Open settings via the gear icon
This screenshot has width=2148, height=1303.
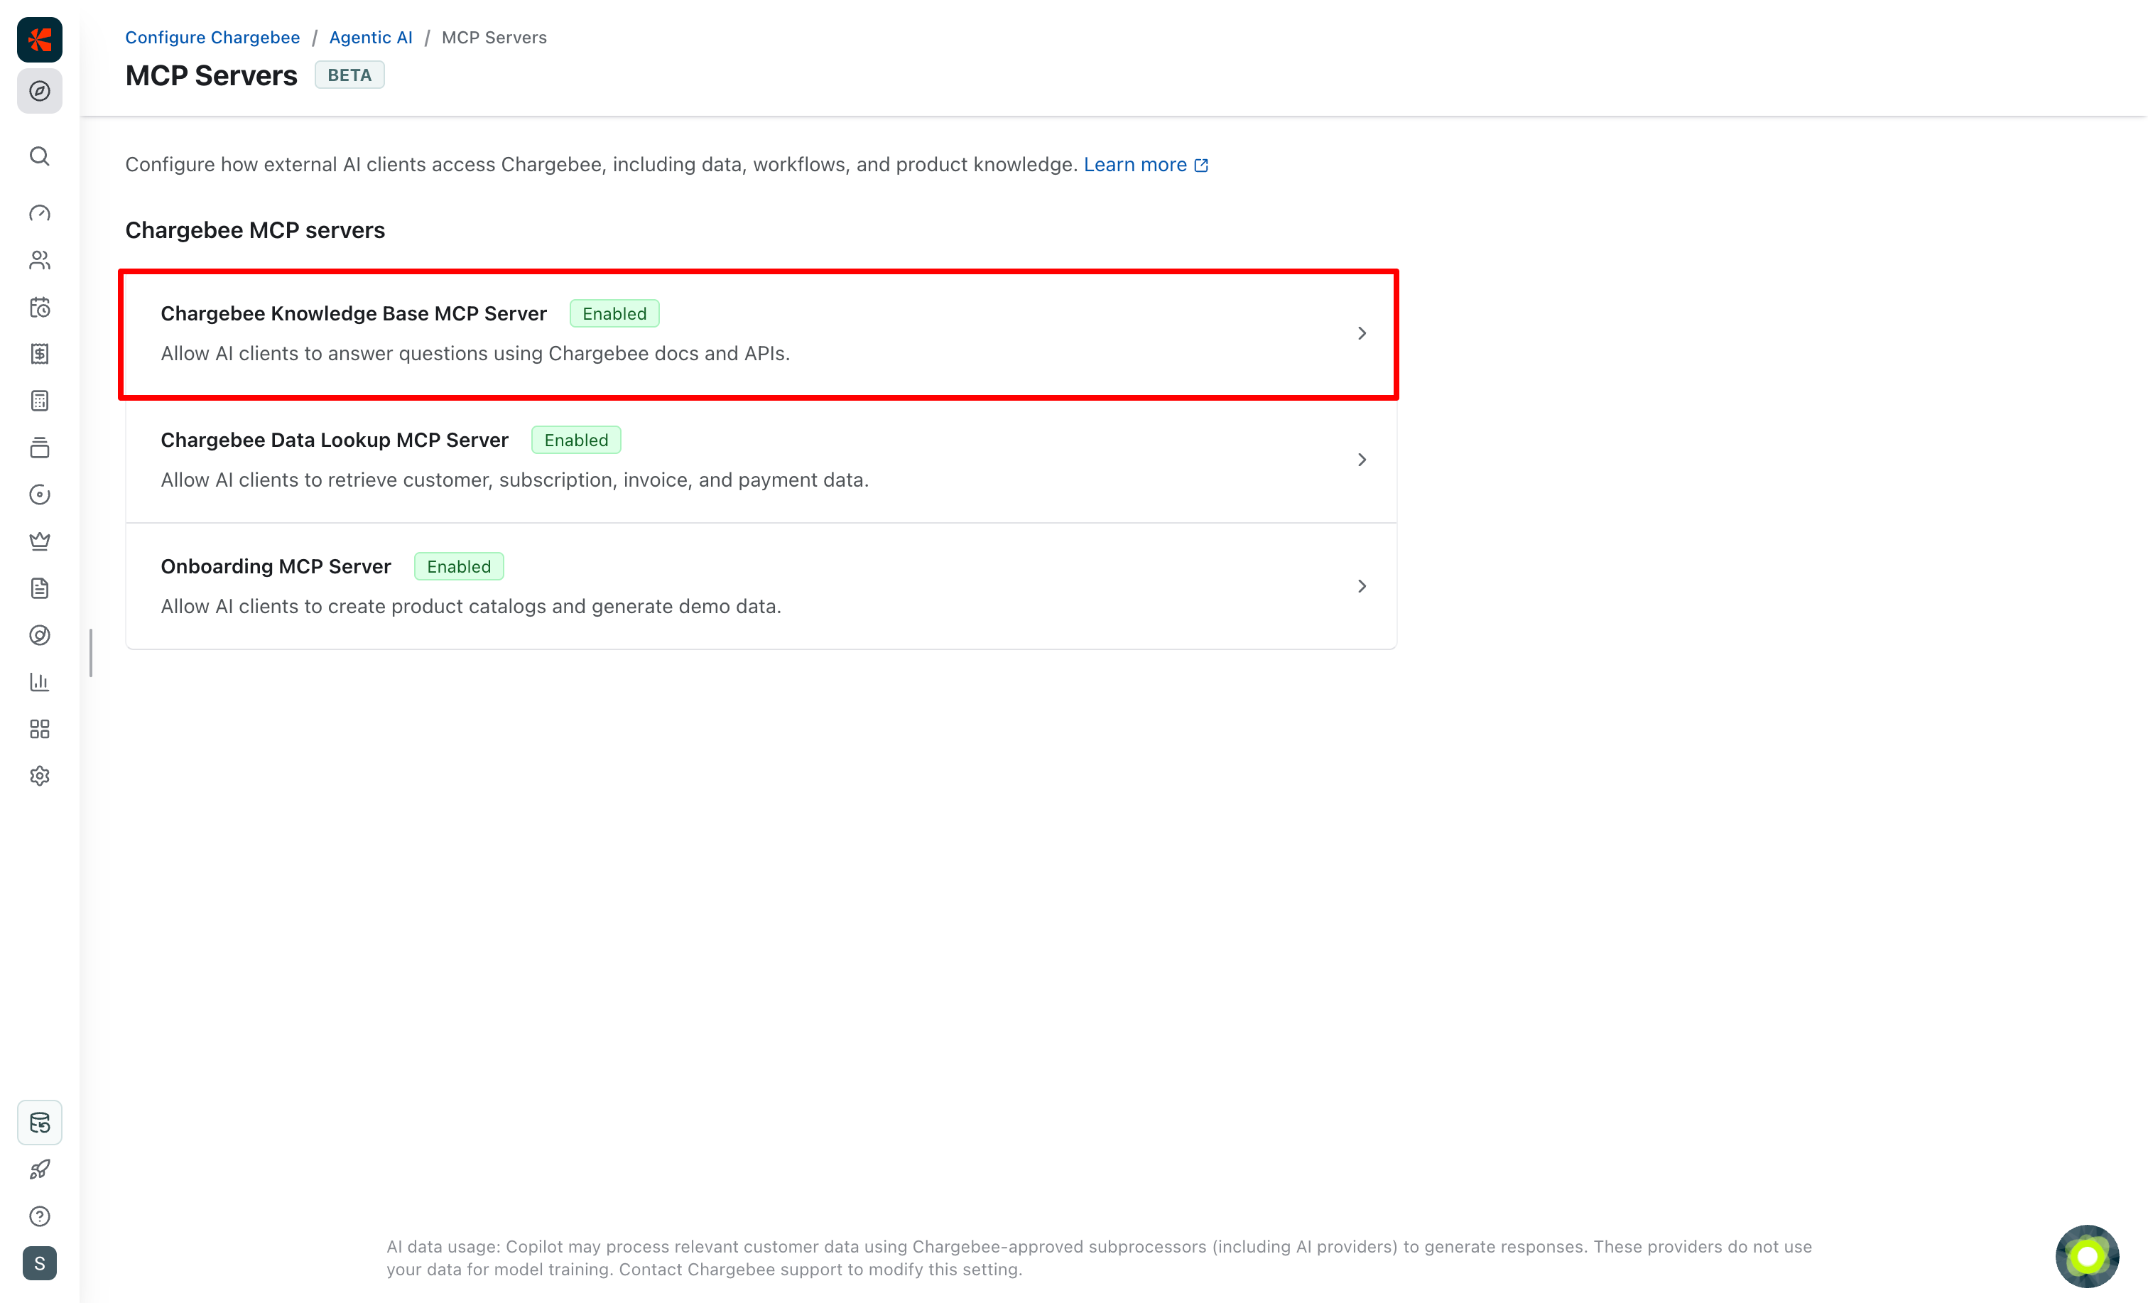point(40,777)
